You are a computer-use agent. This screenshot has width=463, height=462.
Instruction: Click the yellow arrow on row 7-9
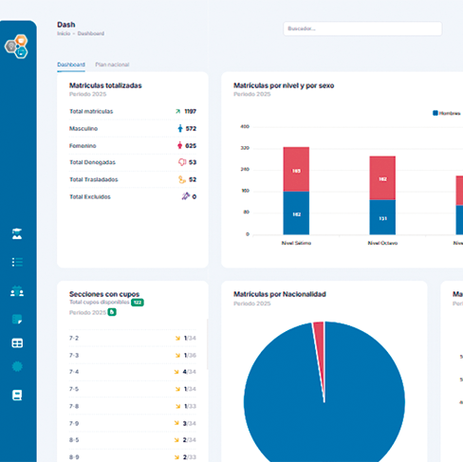[176, 423]
